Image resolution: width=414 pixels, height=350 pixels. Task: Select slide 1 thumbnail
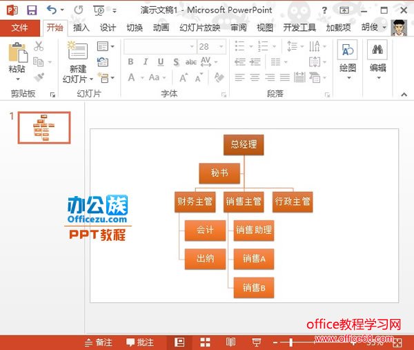pos(44,128)
